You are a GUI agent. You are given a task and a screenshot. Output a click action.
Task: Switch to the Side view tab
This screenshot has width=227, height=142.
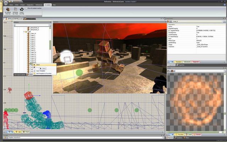tap(18, 132)
